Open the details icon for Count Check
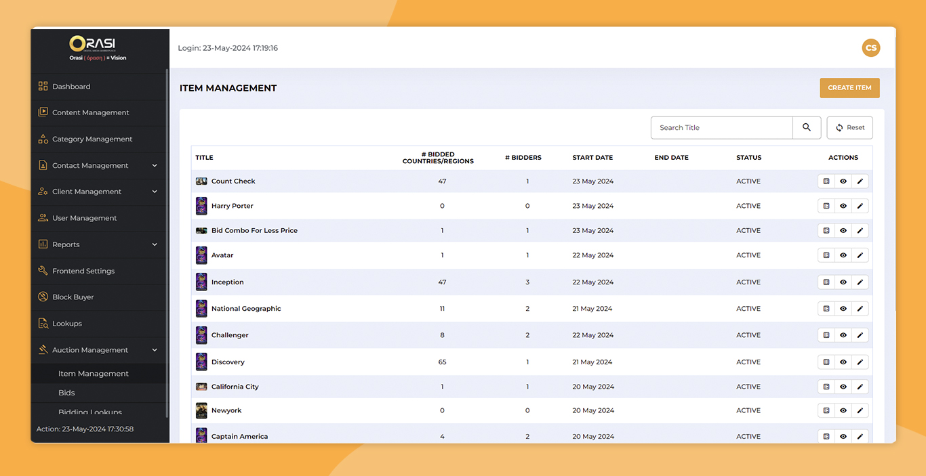 [826, 181]
